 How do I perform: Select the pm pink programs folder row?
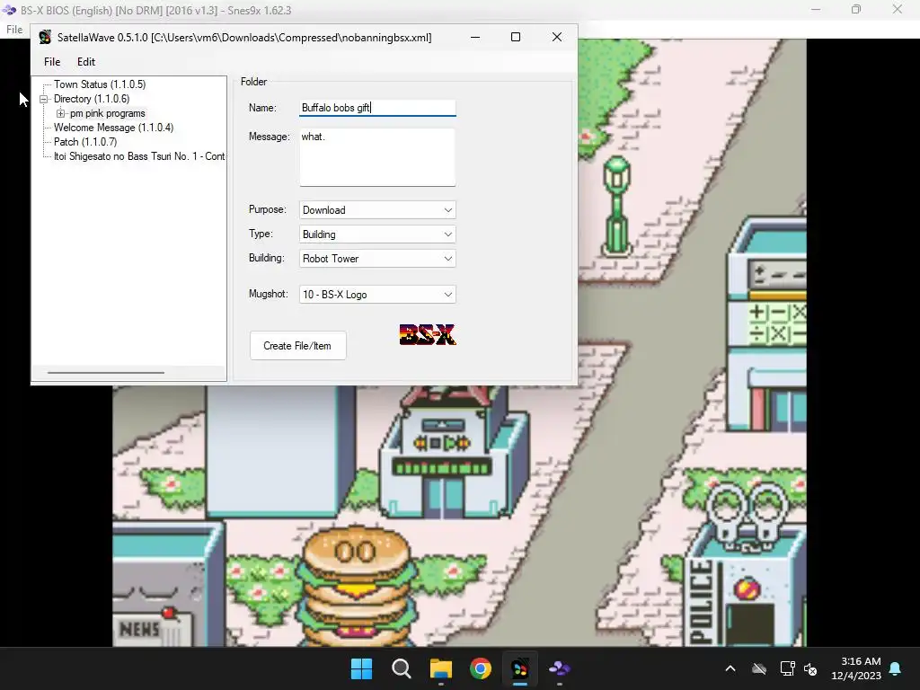tap(108, 113)
